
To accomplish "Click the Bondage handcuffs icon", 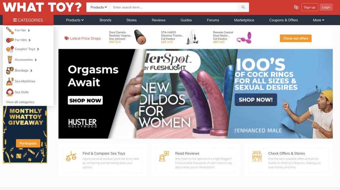I will tap(10, 70).
